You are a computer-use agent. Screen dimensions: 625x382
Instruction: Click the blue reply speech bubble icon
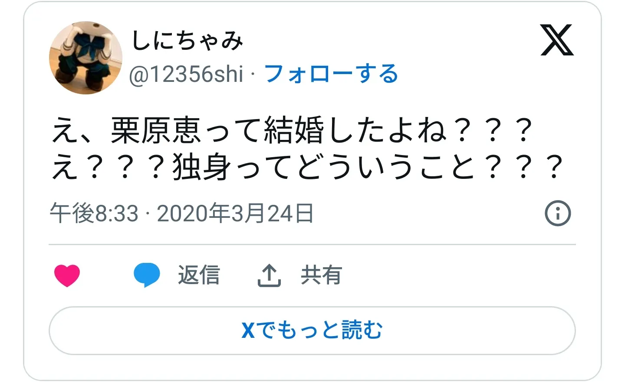pyautogui.click(x=147, y=275)
